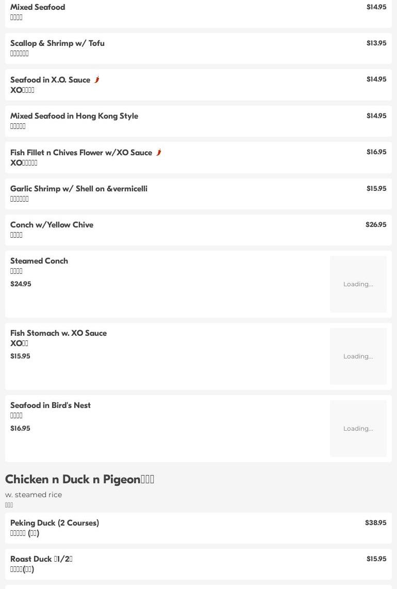Pick Garlic Shrimp w/ Shell on & vermicelli
This screenshot has height=589, width=397.
point(79,189)
